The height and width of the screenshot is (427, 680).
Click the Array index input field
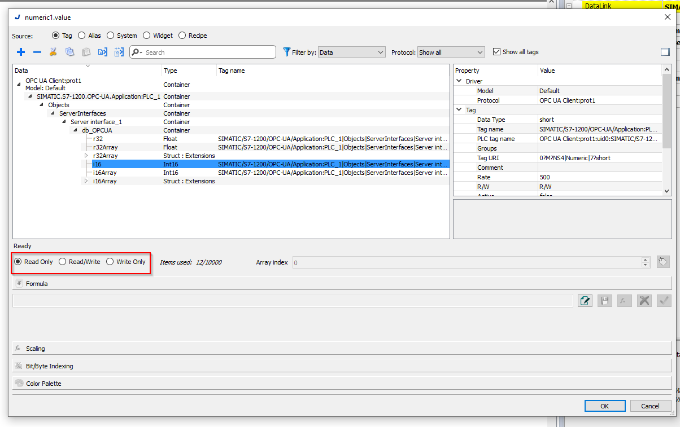467,262
